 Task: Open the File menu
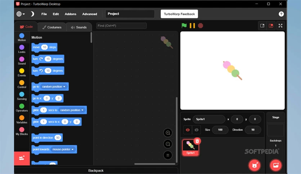tap(44, 14)
